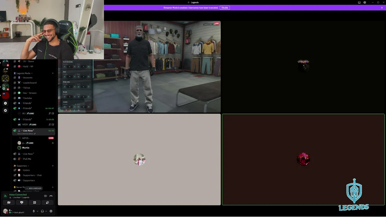The image size is (386, 217).
Task: Join the Friends¹ voice channel
Action: click(x=33, y=103)
